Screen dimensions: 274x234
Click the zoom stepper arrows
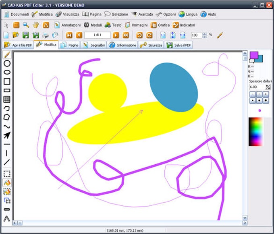point(204,35)
